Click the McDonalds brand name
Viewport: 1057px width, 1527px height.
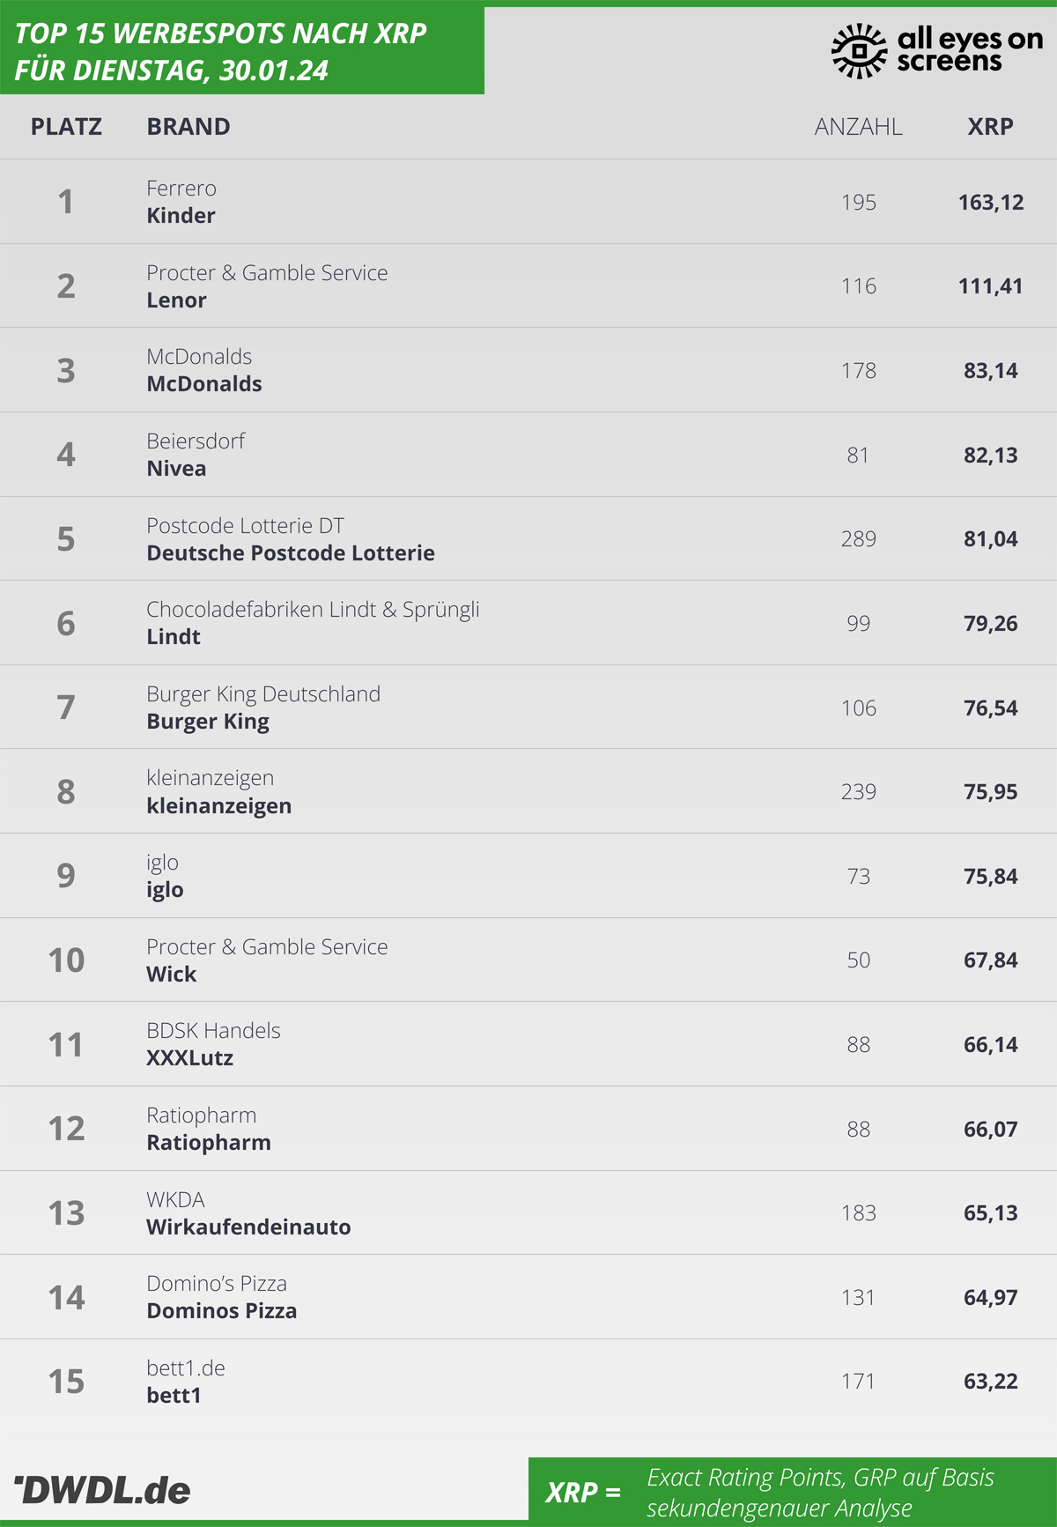[x=204, y=384]
